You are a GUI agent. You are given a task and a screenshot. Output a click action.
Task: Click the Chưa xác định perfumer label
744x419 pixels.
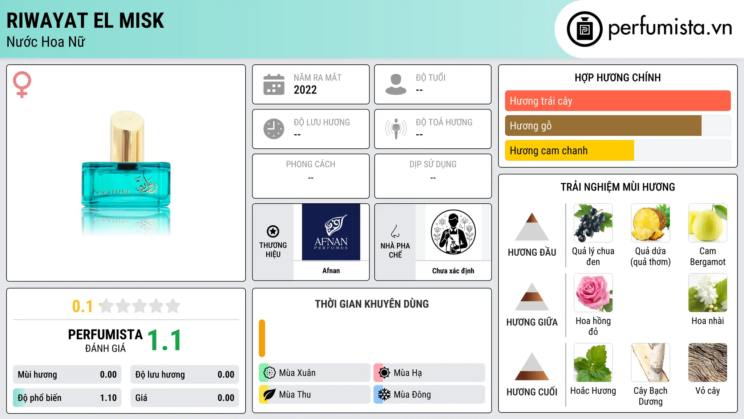[x=453, y=271]
